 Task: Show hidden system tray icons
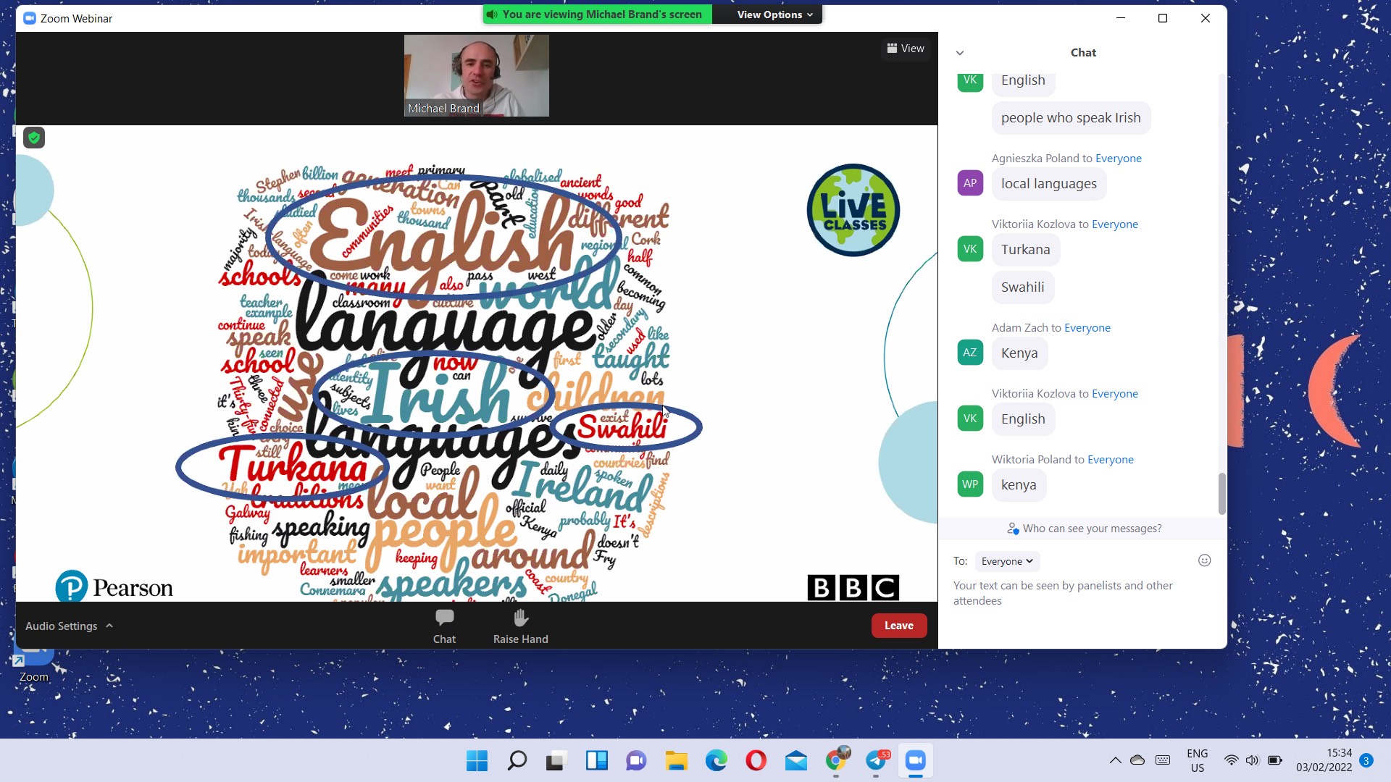coord(1115,760)
